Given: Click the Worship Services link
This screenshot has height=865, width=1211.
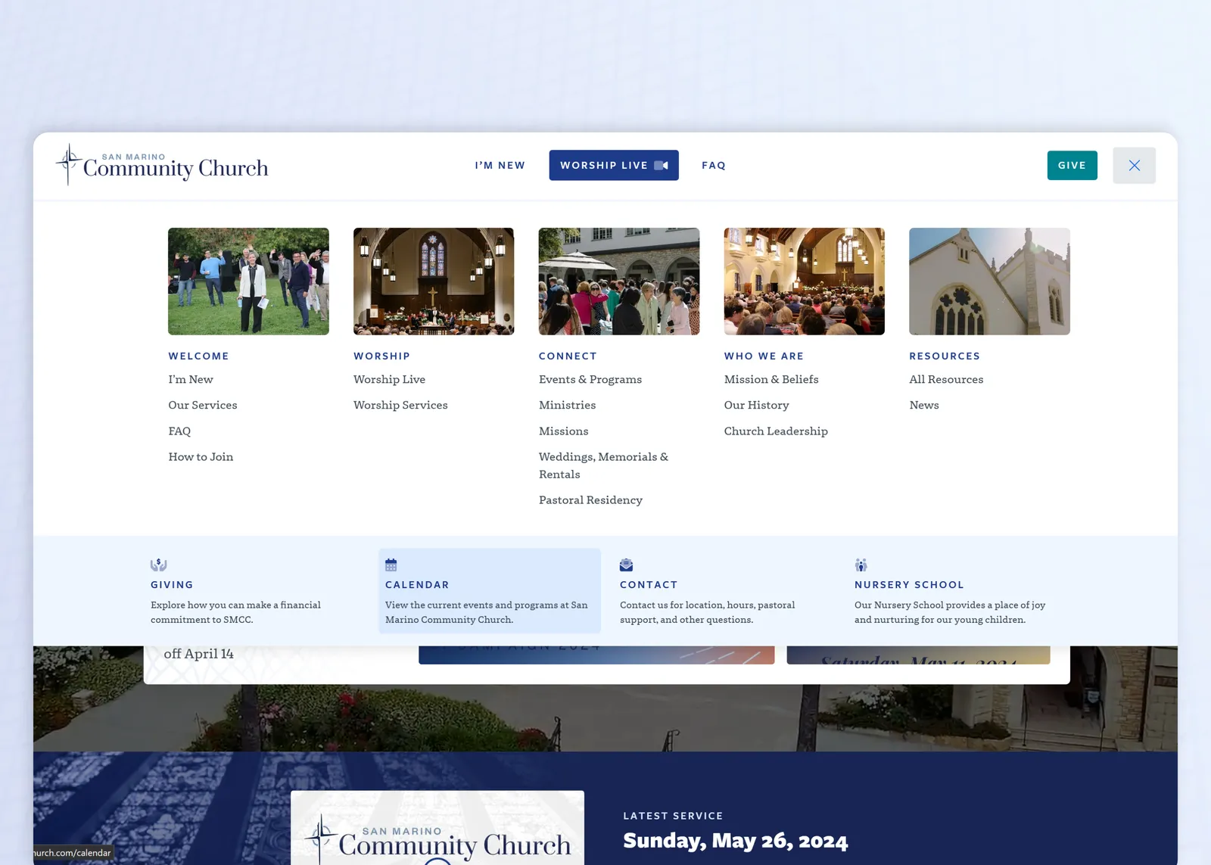Looking at the screenshot, I should 400,405.
